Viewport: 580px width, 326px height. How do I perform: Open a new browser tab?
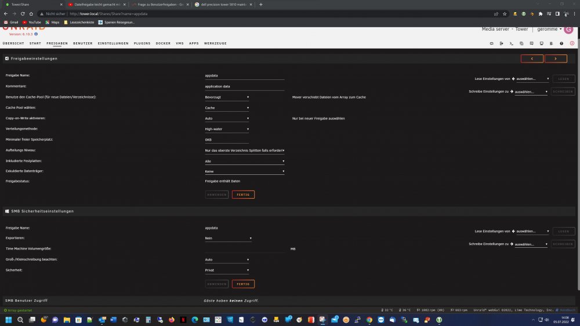260,5
